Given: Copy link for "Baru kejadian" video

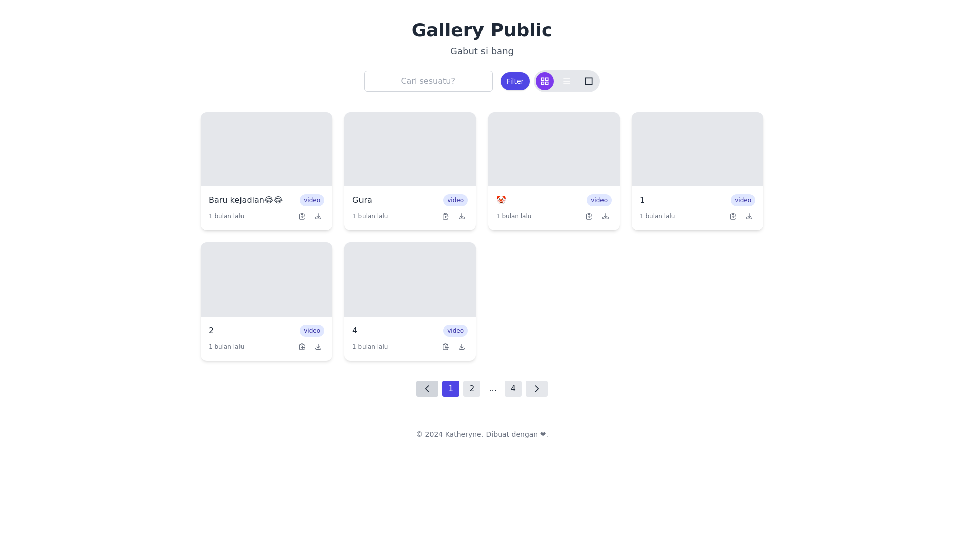Looking at the screenshot, I should [x=302, y=216].
